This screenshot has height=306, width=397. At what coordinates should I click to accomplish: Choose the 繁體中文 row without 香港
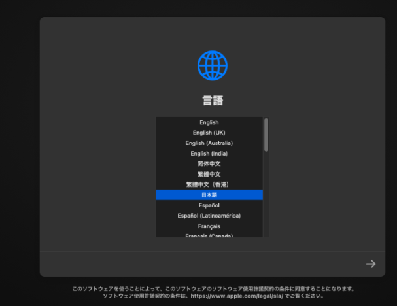click(x=209, y=174)
